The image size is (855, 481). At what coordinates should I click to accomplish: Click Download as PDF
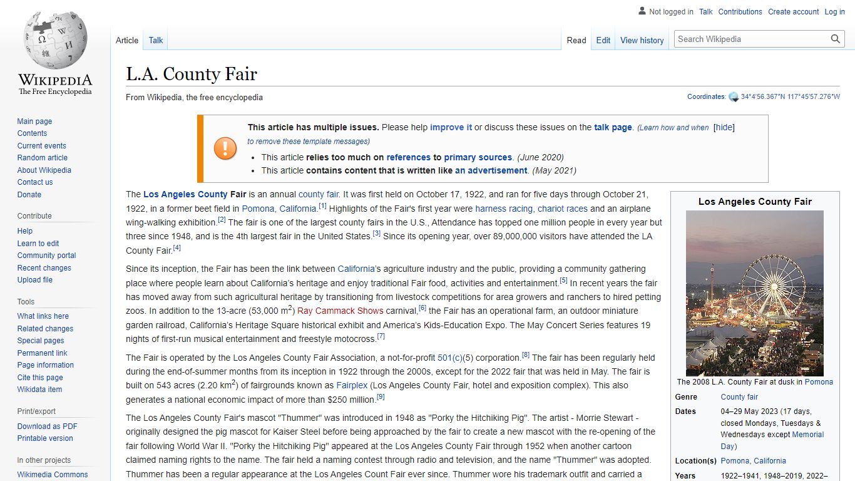click(47, 427)
